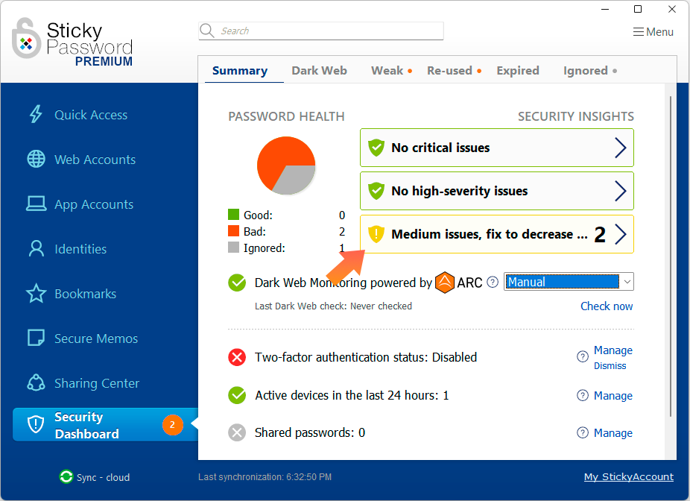Click the SECURITY INSIGHTS heading
The image size is (690, 501).
coord(575,116)
